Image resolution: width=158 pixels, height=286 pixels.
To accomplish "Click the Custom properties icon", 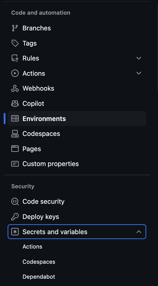I will pyautogui.click(x=15, y=164).
